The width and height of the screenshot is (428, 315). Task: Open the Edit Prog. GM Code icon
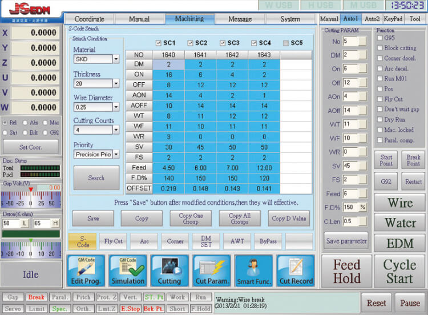click(x=85, y=270)
